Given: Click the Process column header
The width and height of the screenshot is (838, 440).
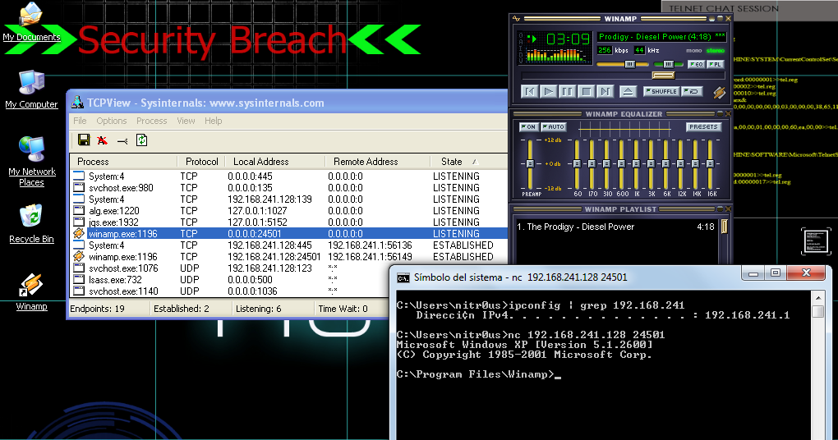Looking at the screenshot, I should pos(123,161).
